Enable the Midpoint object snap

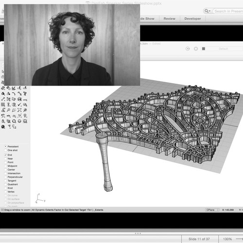(5, 166)
